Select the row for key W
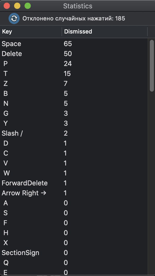 pyautogui.click(x=74, y=173)
